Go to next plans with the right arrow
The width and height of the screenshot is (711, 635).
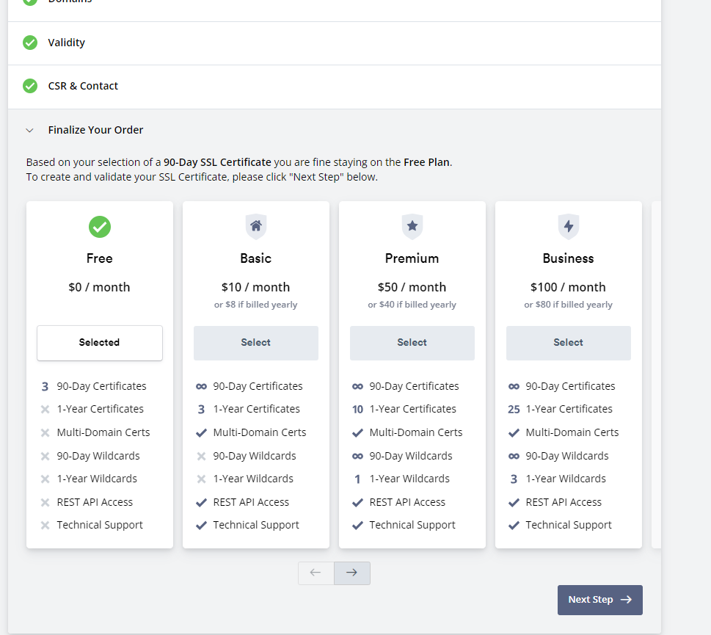coord(352,573)
